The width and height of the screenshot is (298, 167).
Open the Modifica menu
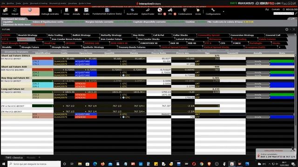(x=10, y=3)
